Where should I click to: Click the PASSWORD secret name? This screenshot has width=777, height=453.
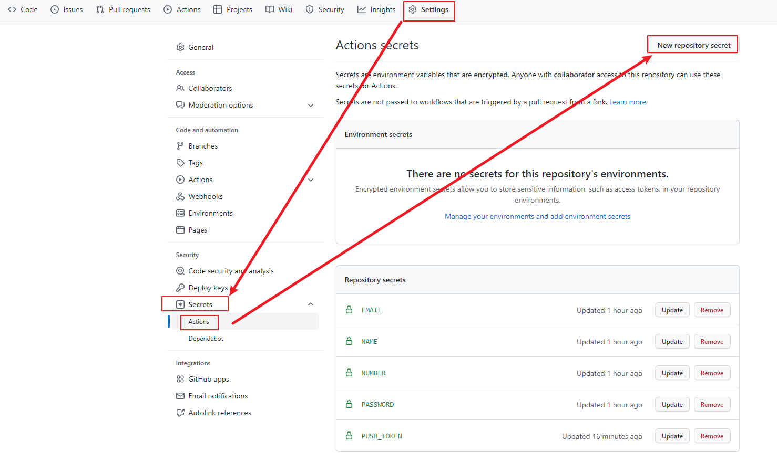[377, 405]
